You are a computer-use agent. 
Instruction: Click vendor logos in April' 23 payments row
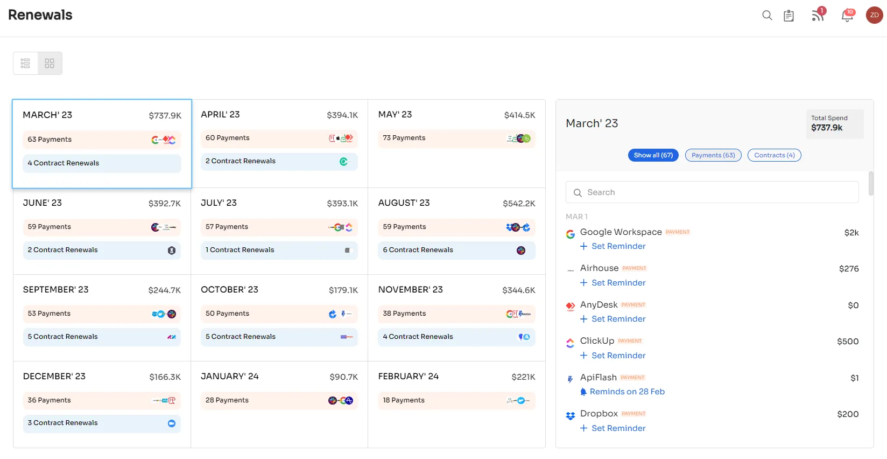pyautogui.click(x=341, y=138)
